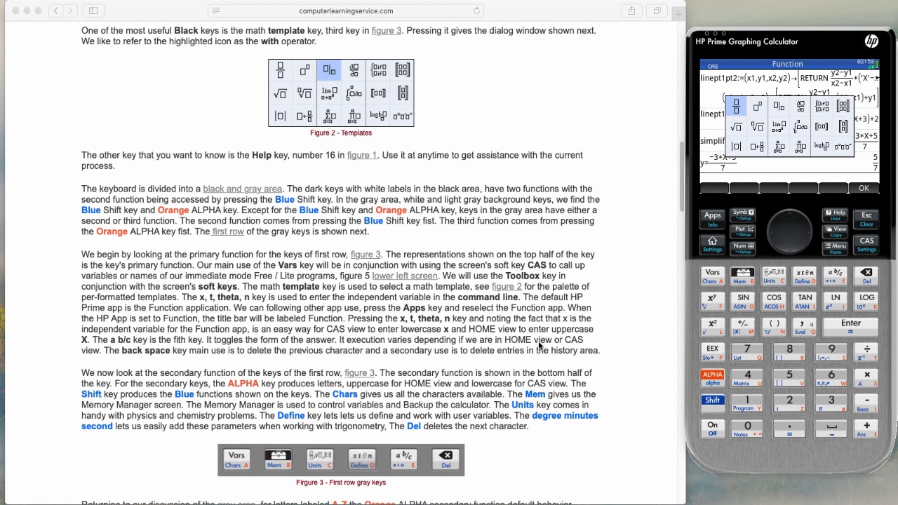Choose the with-operator template on calculator screen
Screen dimensions: 898x505
779,107
